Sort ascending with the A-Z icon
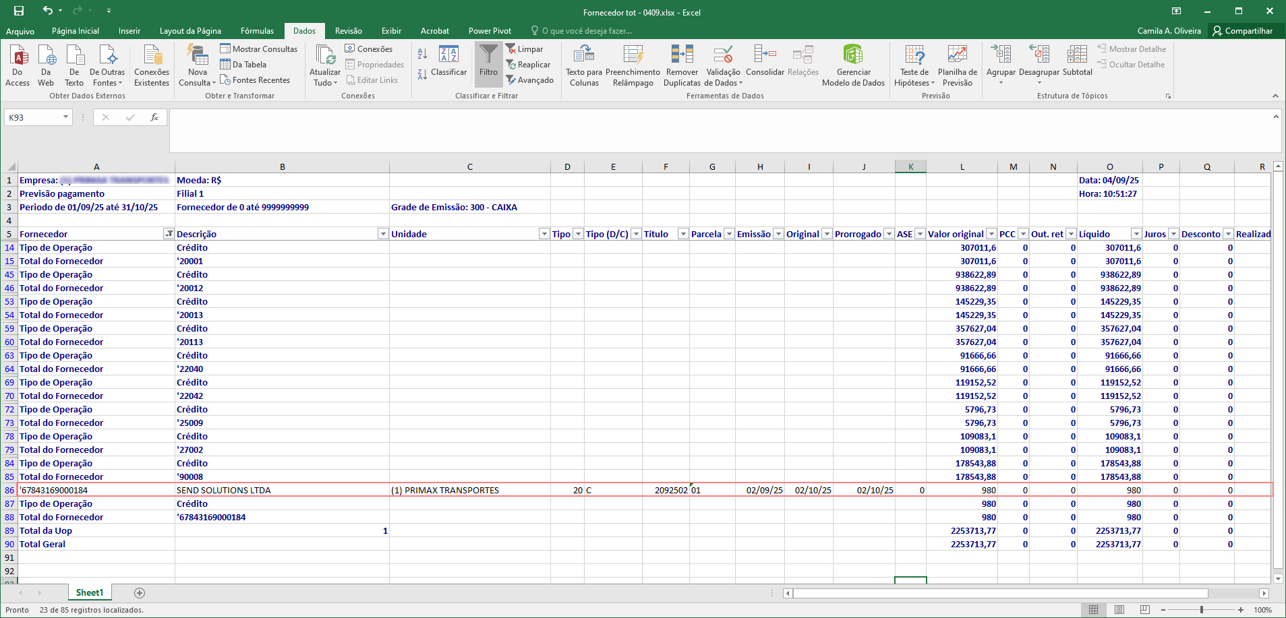Screen dimensions: 1286x618 (423, 54)
